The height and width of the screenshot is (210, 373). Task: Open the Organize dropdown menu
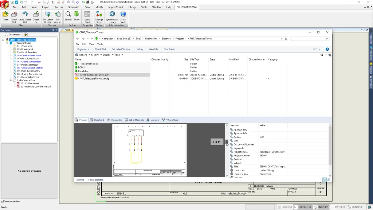tap(83, 49)
